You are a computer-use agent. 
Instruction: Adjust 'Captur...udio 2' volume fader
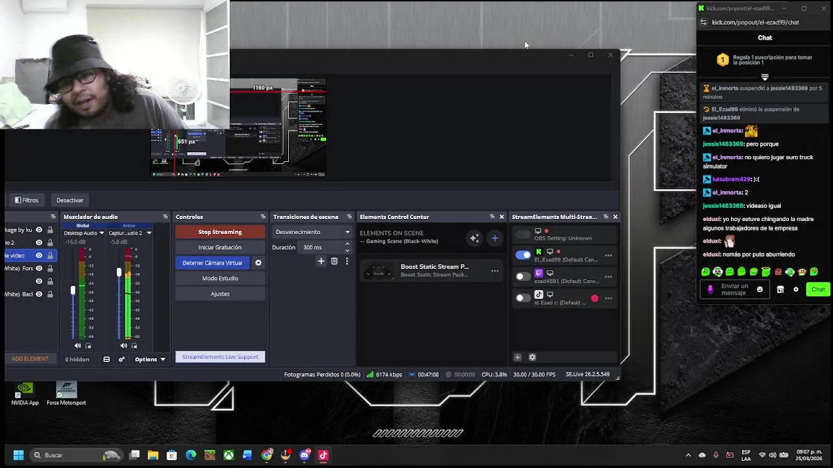point(119,272)
